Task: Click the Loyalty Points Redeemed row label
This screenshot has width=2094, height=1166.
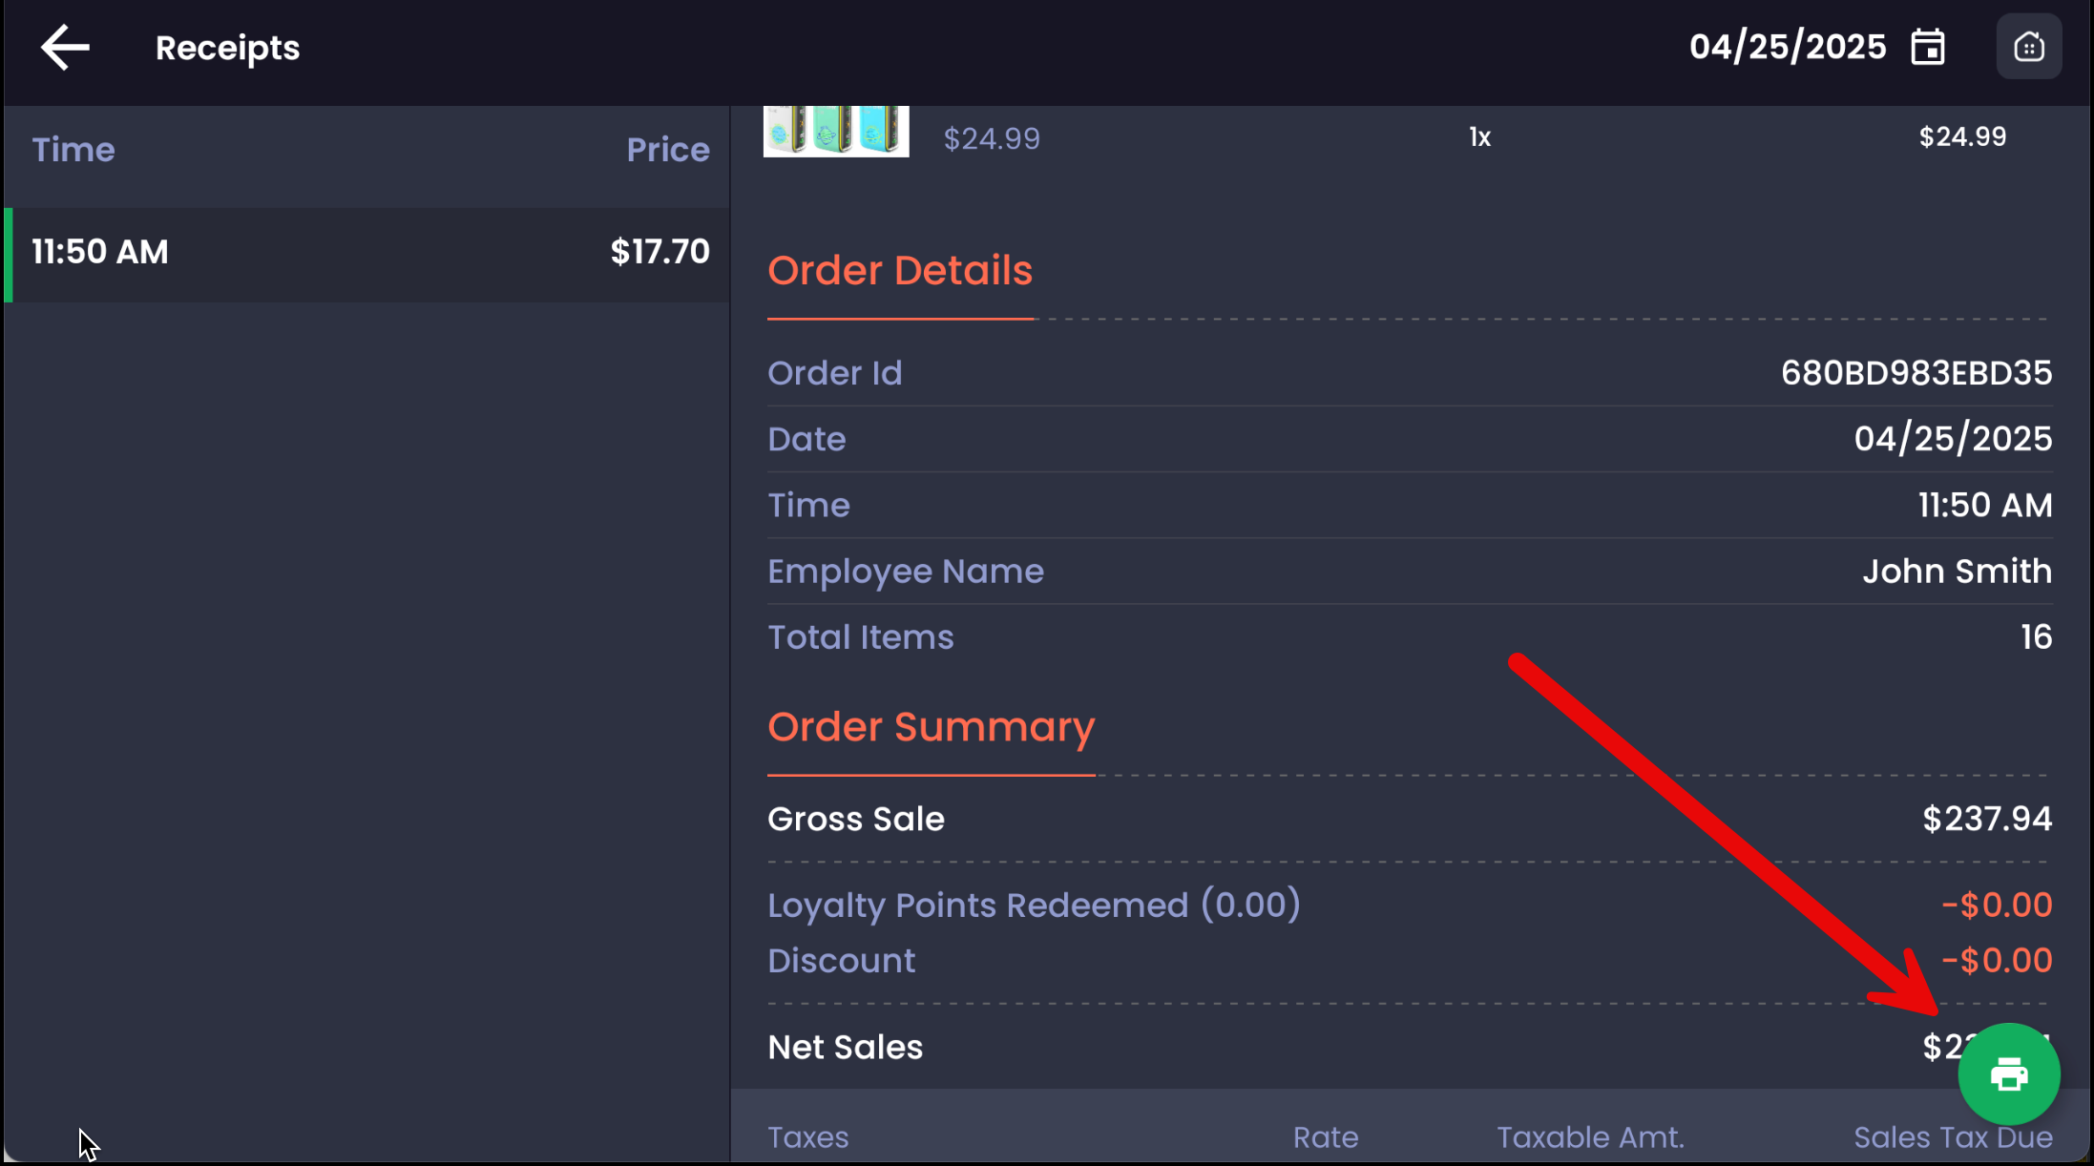Action: click(x=1034, y=905)
